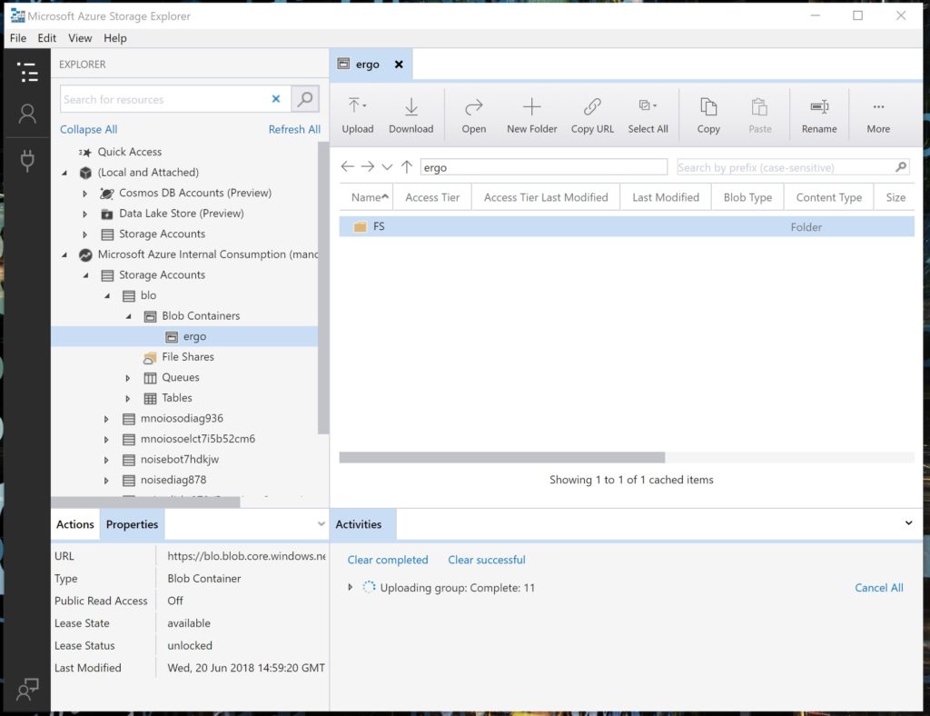
Task: Click the Paste toolbar button
Action: pos(760,115)
